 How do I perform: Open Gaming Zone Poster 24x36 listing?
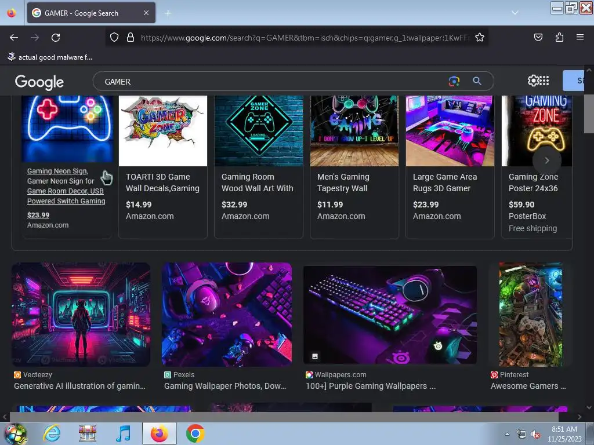[534, 183]
